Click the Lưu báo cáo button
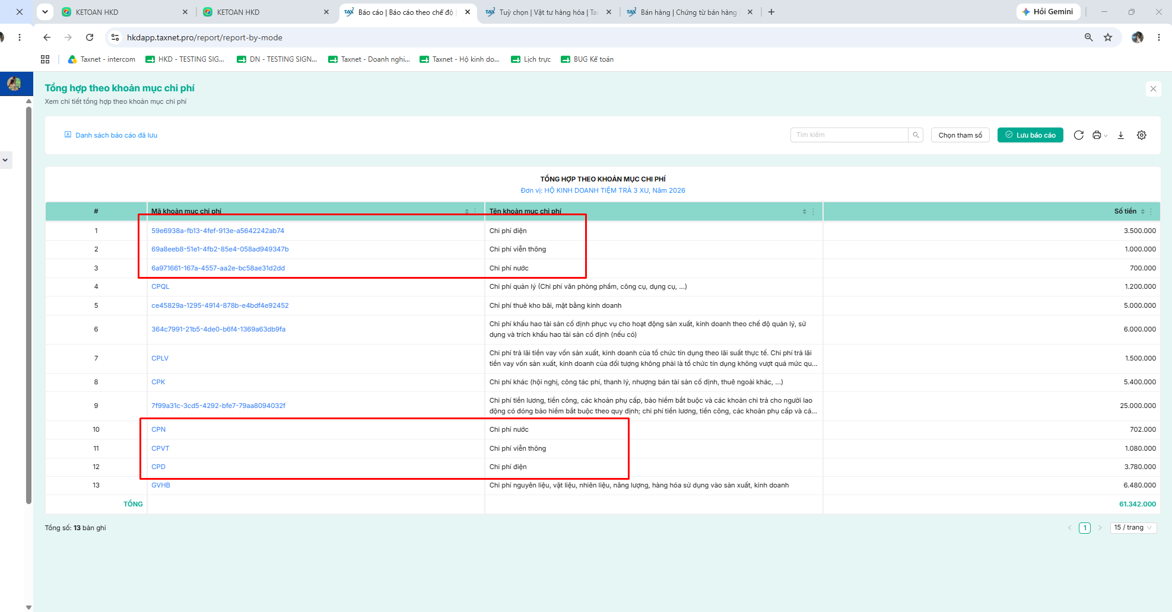Viewport: 1172px width, 612px height. tap(1030, 135)
